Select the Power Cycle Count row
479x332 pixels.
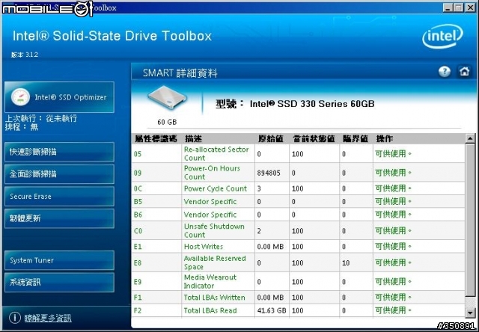click(298, 188)
